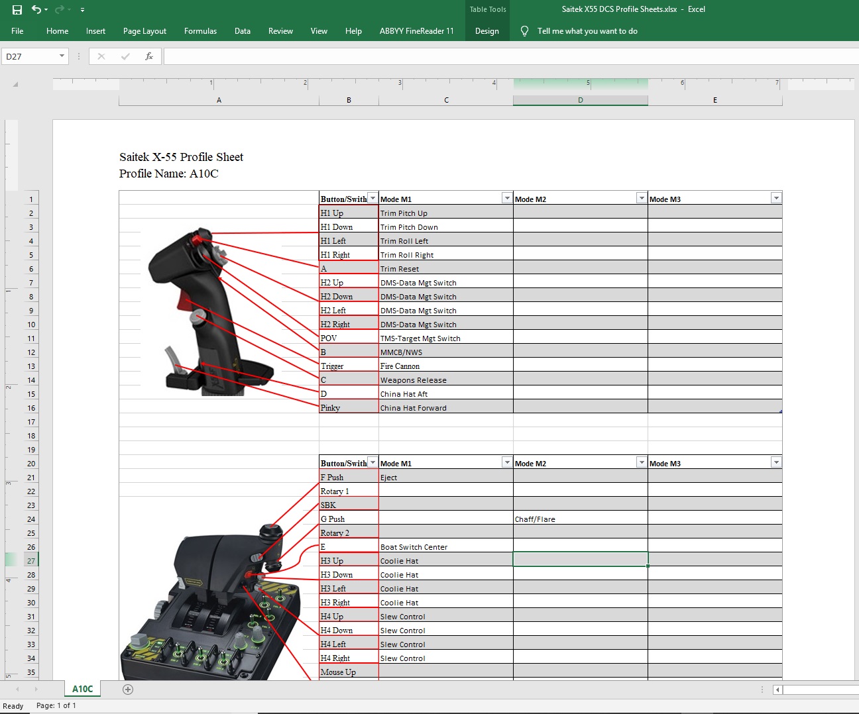The width and height of the screenshot is (859, 714).
Task: Click the New Sheet plus icon
Action: pos(128,689)
